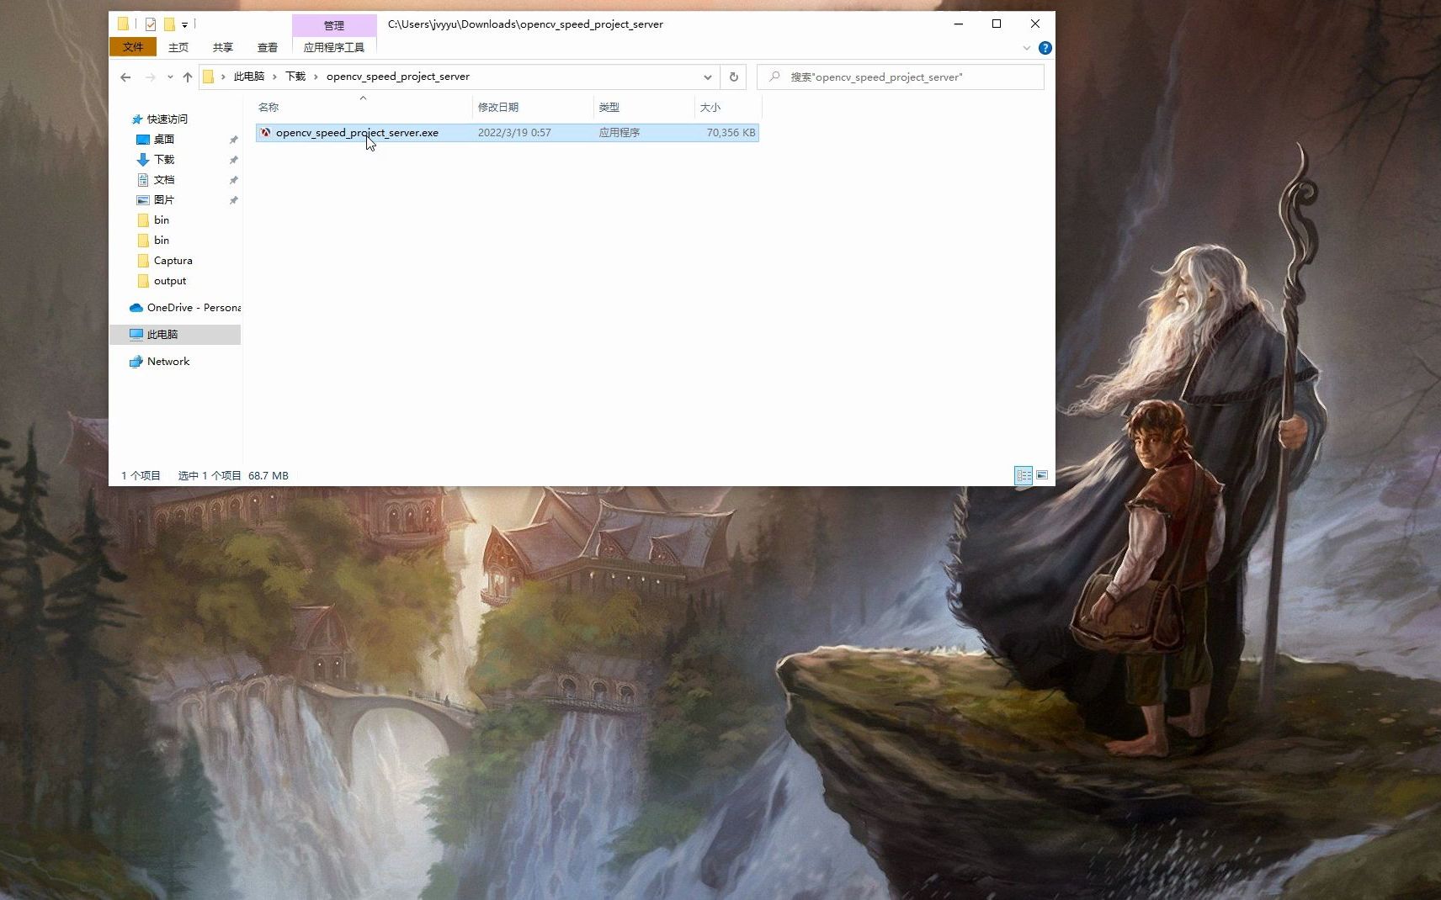1441x900 pixels.
Task: Click the OneDrive cloud icon
Action: pyautogui.click(x=136, y=308)
